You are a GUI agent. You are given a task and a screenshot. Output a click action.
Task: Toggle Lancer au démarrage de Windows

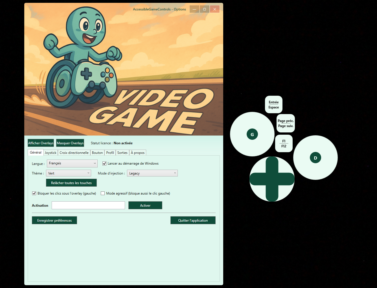point(104,163)
